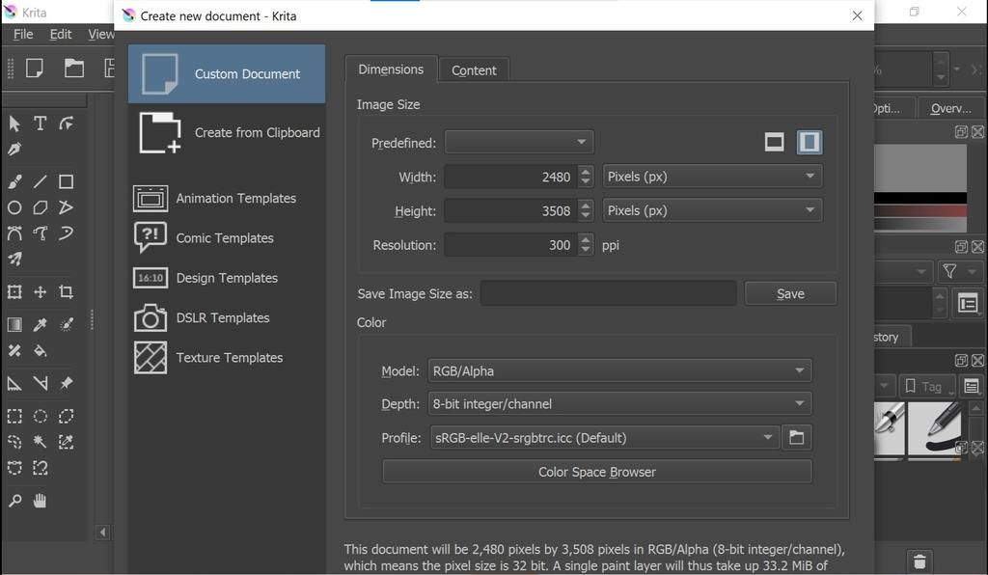Increase the Resolution value with stepper
Viewport: 988px width, 575px height.
pos(586,239)
